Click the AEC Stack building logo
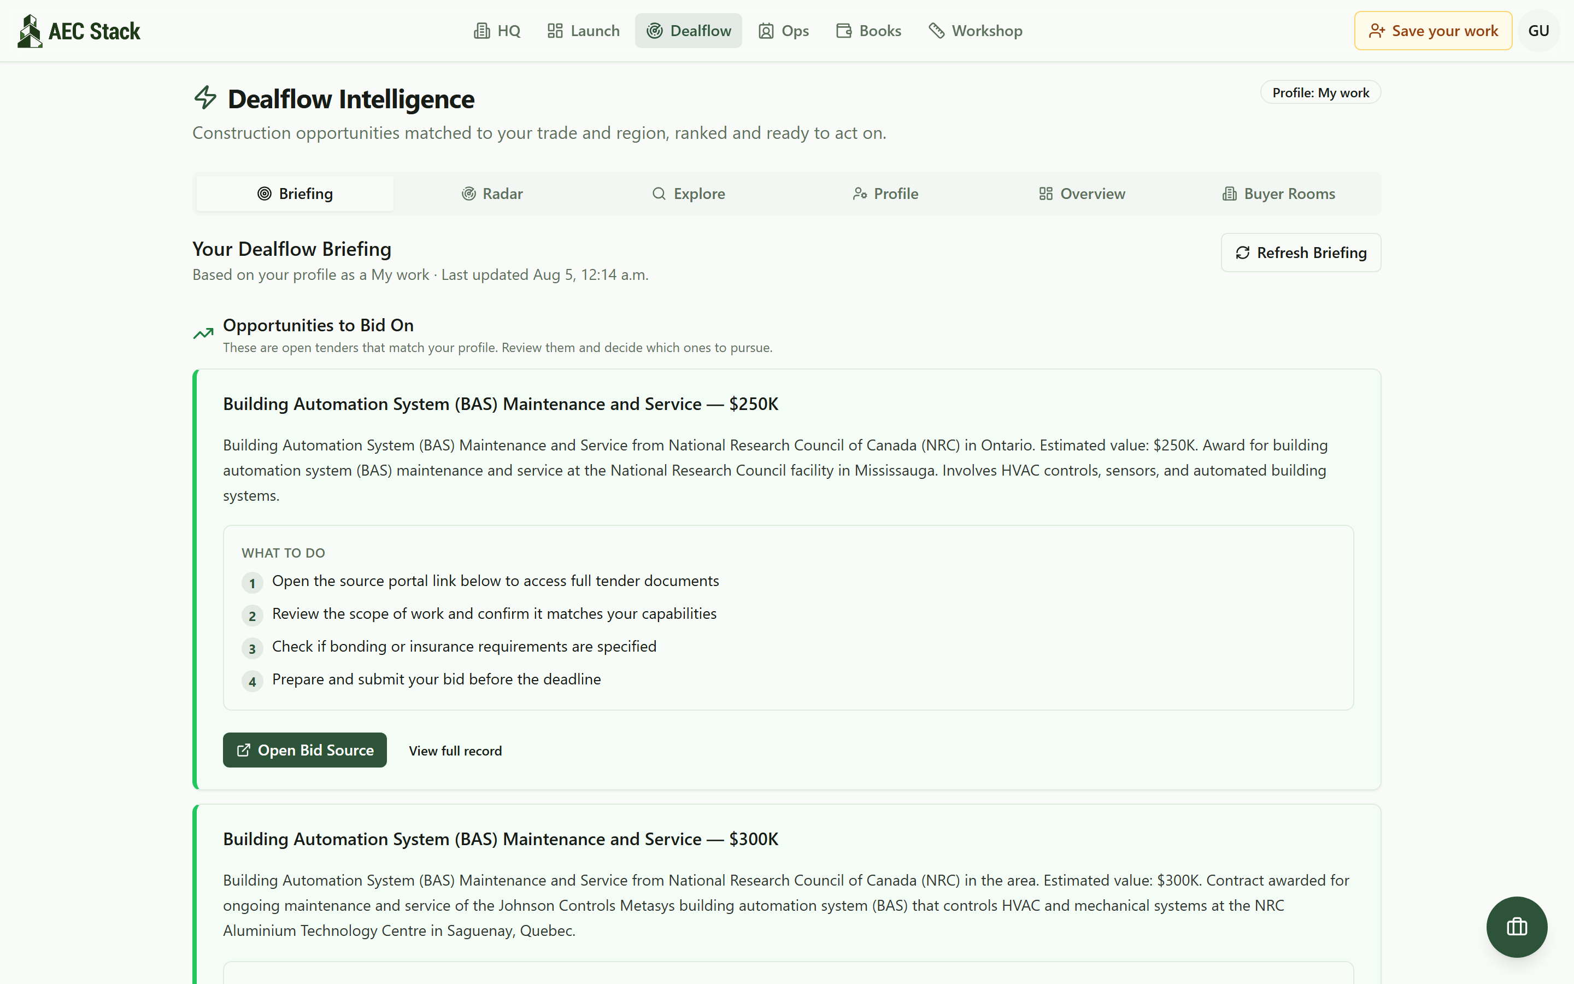 (30, 31)
